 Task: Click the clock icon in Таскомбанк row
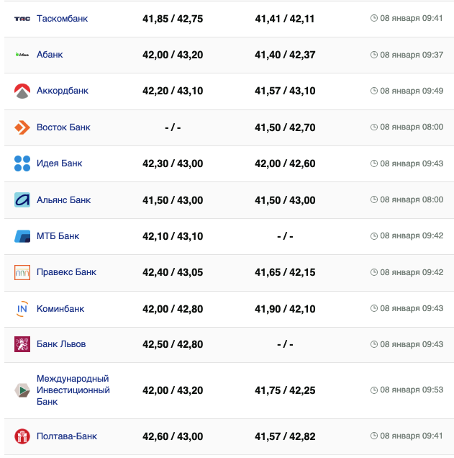click(373, 19)
